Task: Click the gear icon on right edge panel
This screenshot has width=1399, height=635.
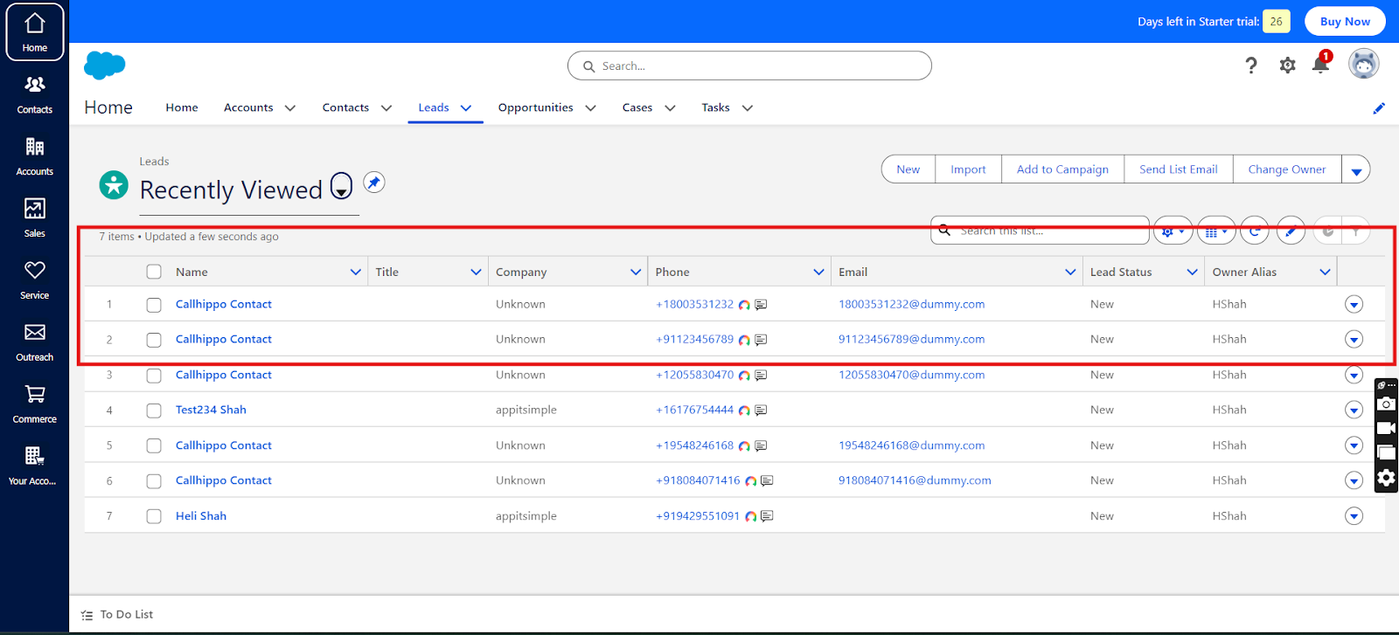Action: [x=1386, y=478]
